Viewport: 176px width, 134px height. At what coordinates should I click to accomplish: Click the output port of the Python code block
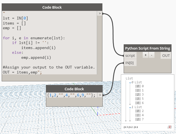(x=100, y=13)
